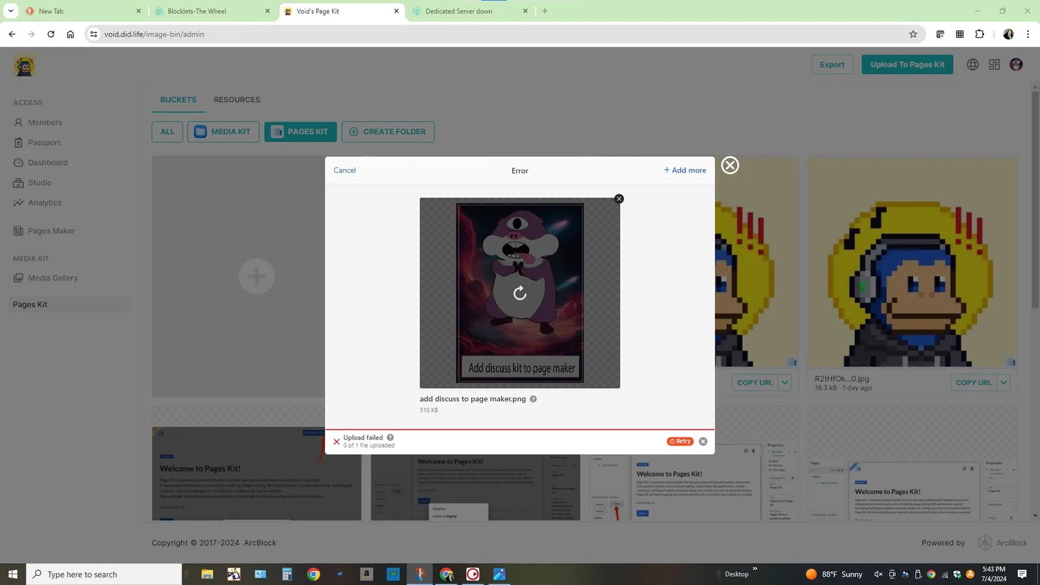Open the browser extensions puzzle icon
1040x585 pixels.
pos(980,34)
